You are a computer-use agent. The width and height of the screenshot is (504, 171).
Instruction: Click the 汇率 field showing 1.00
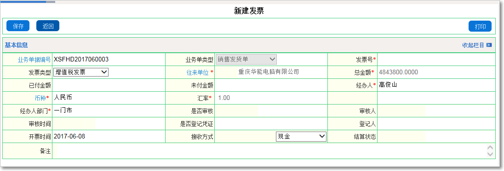coord(271,98)
